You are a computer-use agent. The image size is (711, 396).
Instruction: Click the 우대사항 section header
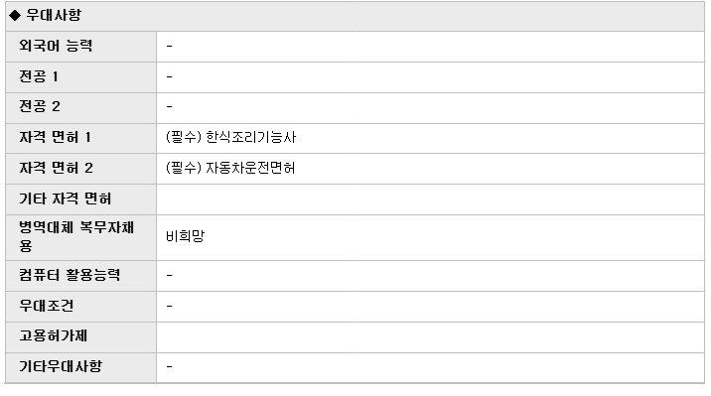point(54,15)
